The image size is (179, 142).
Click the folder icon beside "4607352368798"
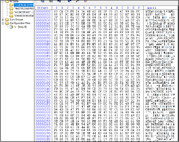(x=11, y=8)
